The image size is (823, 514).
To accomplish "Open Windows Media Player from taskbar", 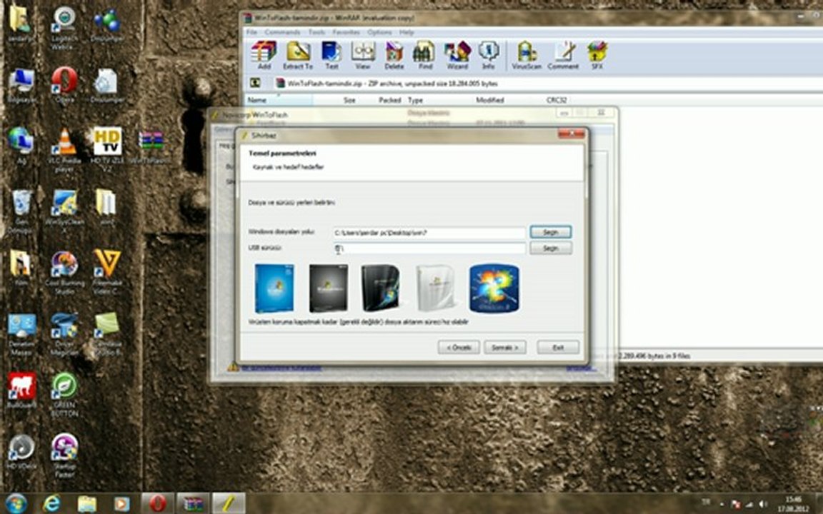I will [121, 504].
